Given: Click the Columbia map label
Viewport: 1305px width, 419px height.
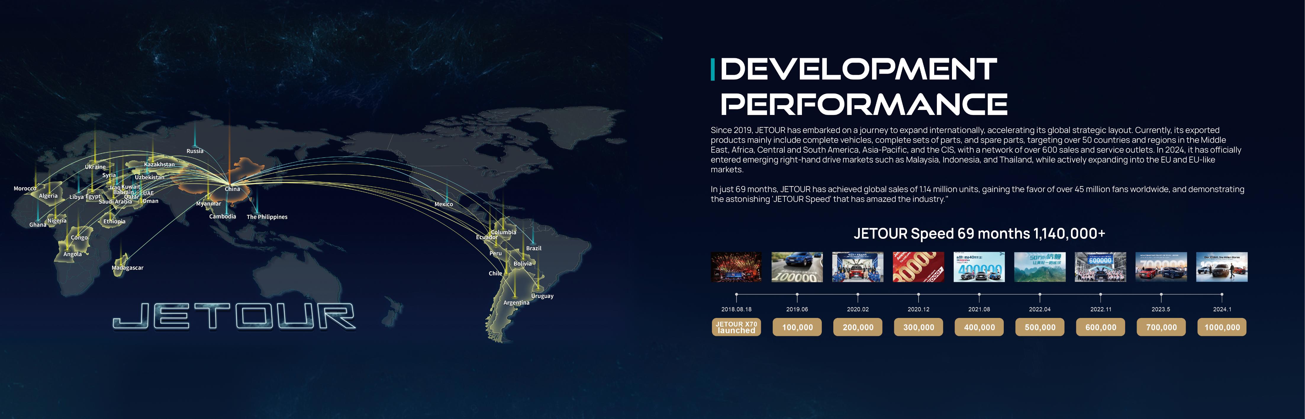Looking at the screenshot, I should coord(504,232).
